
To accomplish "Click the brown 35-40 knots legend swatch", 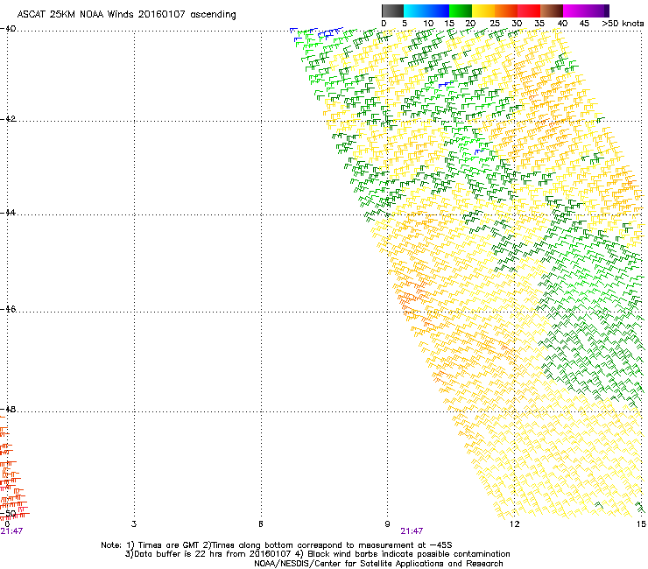I will pos(552,11).
